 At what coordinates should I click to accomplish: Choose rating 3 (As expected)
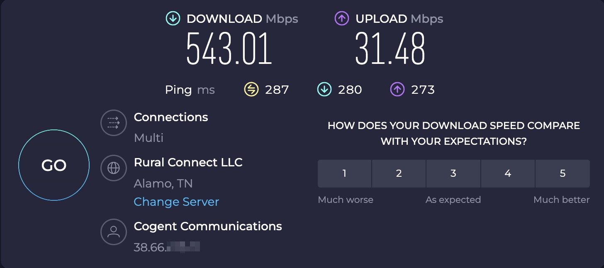(x=453, y=173)
